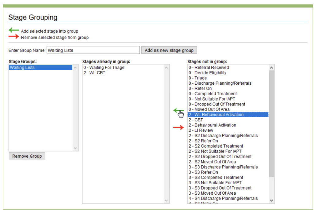Choose 2 - S2 Refer On stage

[203, 141]
